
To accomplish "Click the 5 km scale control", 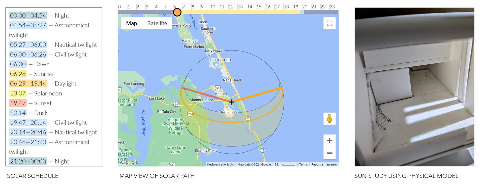I will click(285, 164).
